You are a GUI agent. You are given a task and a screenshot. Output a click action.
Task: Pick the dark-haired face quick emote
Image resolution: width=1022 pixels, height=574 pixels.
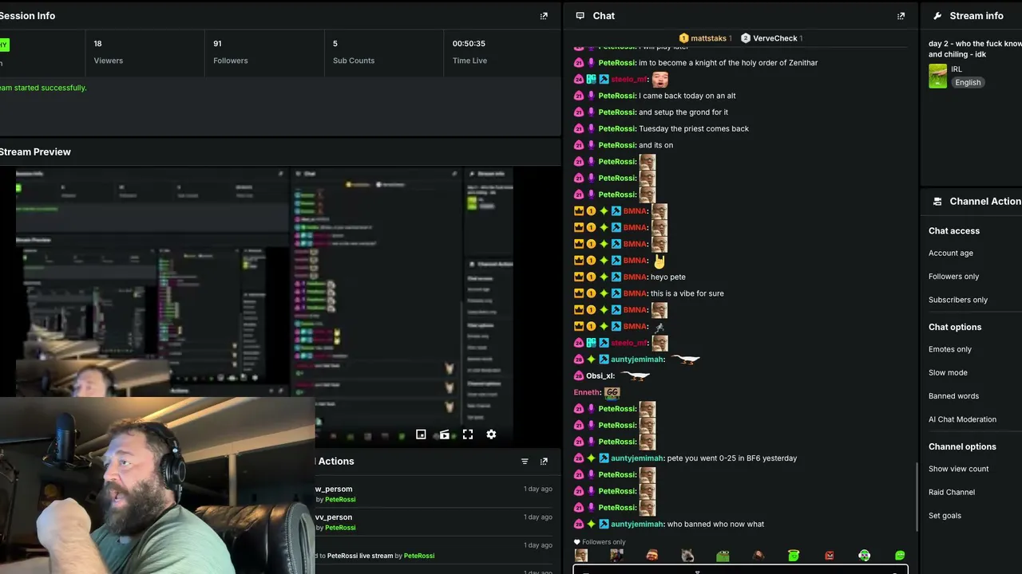tap(759, 556)
